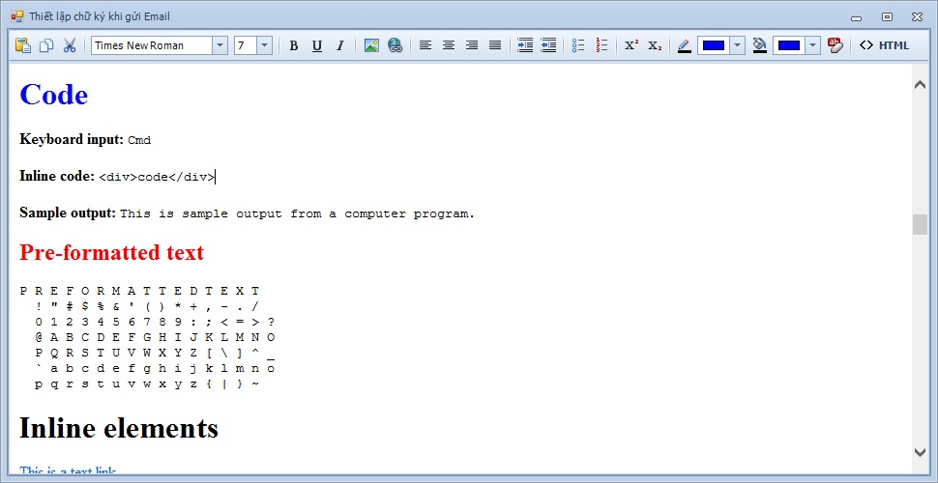The image size is (938, 483).
Task: Apply subscript formatting
Action: pyautogui.click(x=655, y=45)
